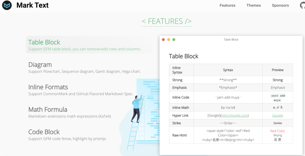
Task: Click the Mark Text logo icon
Action: [7, 5]
